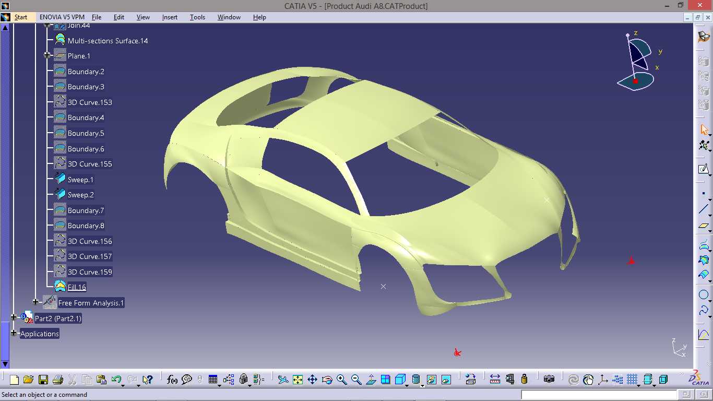
Task: Click the Quick Print printer icon
Action: pyautogui.click(x=58, y=380)
